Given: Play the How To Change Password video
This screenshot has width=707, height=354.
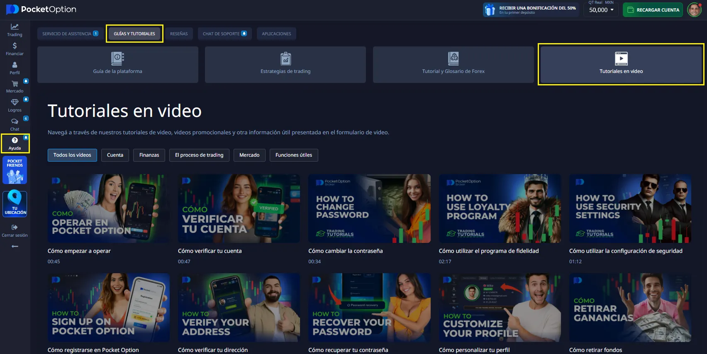Looking at the screenshot, I should point(369,209).
